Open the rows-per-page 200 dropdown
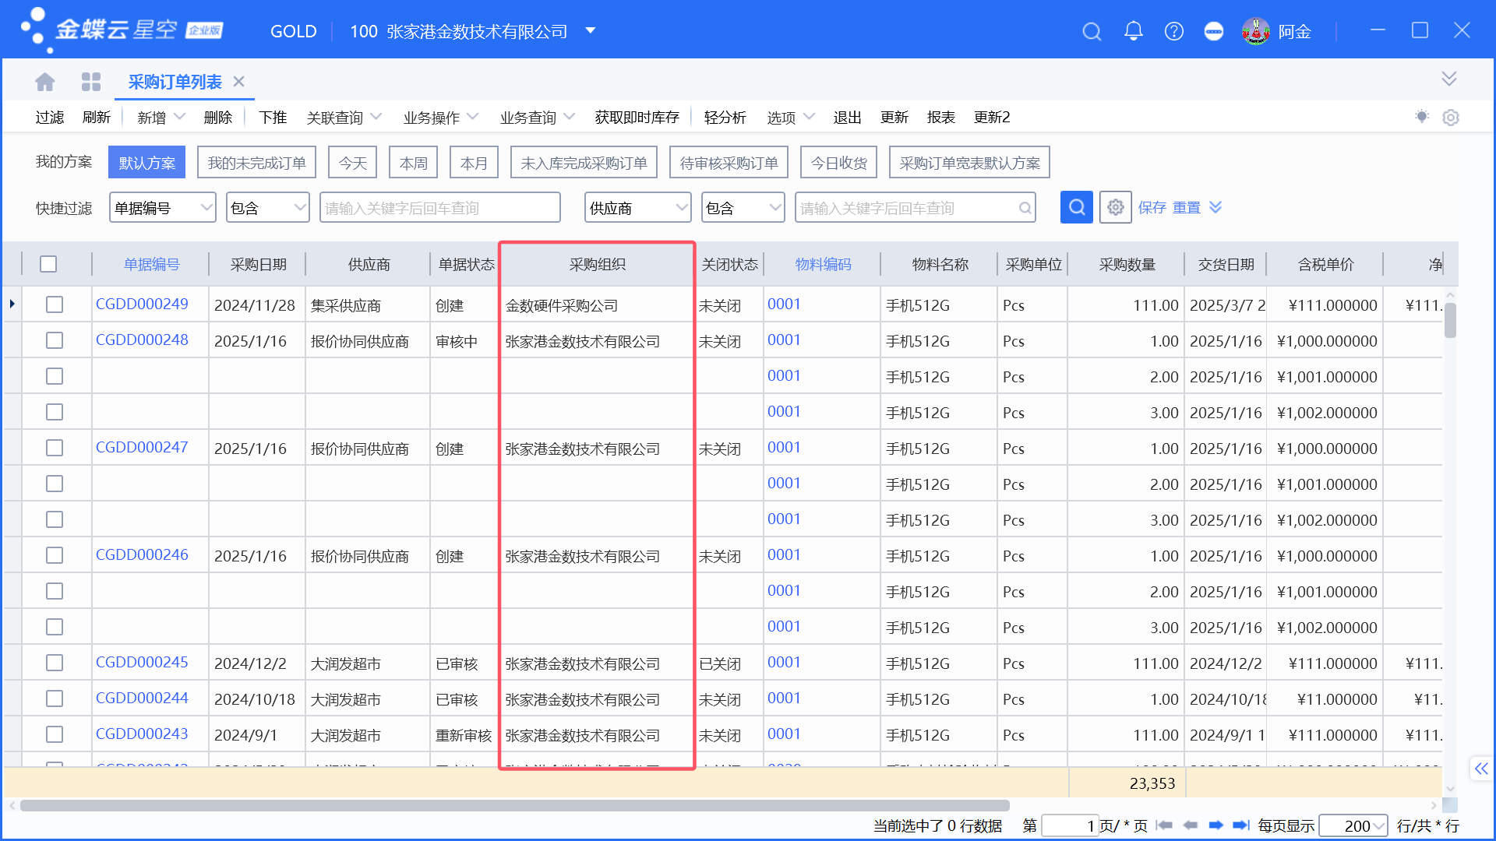The height and width of the screenshot is (841, 1496). [1353, 825]
